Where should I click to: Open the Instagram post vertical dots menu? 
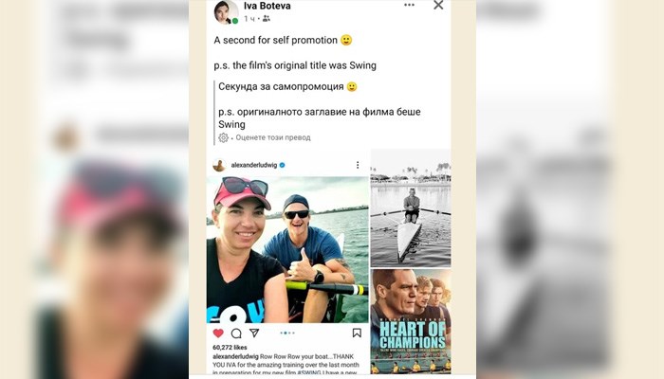click(x=358, y=165)
